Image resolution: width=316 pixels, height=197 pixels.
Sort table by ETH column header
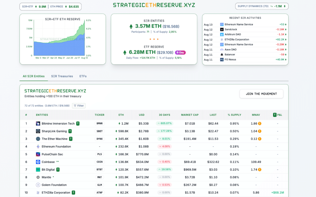pyautogui.click(x=121, y=115)
